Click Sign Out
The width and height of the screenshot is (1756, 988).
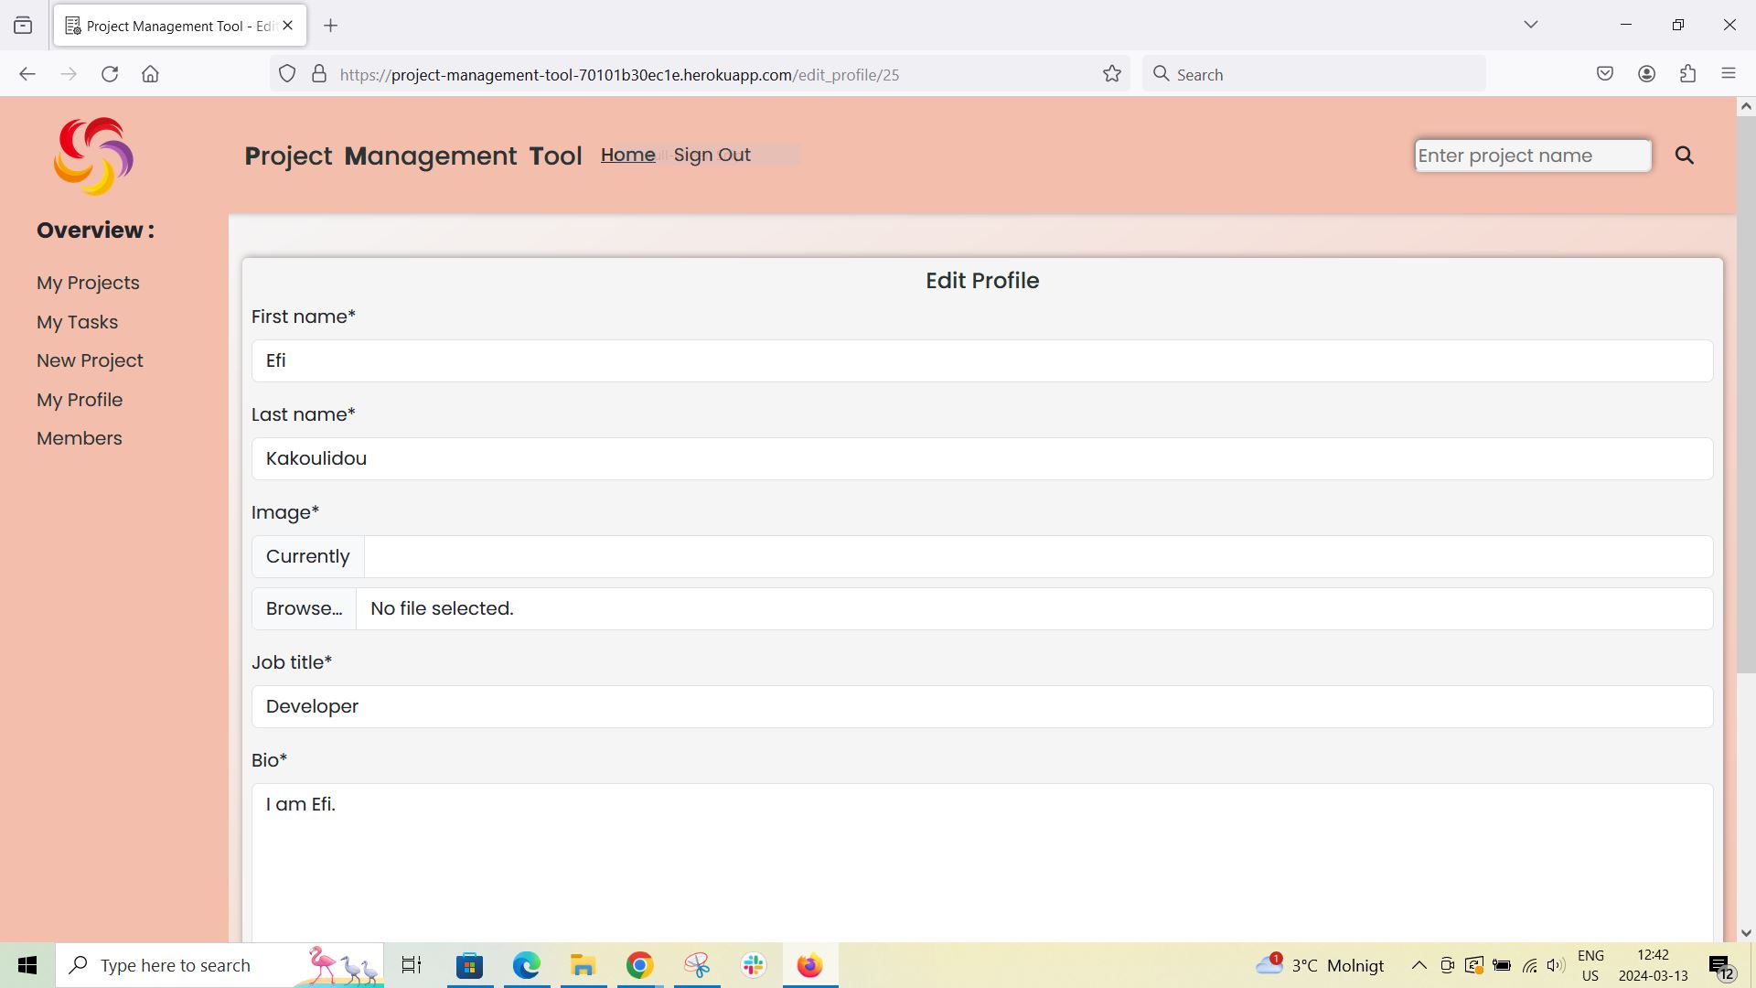pyautogui.click(x=712, y=155)
